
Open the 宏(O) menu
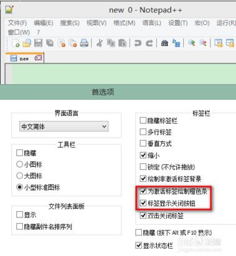tap(202, 23)
